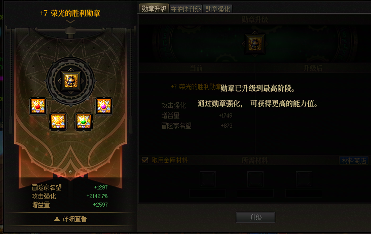The image size is (371, 234).
Task: Toggle the 取用金库材料 checkbox
Action: pos(145,160)
